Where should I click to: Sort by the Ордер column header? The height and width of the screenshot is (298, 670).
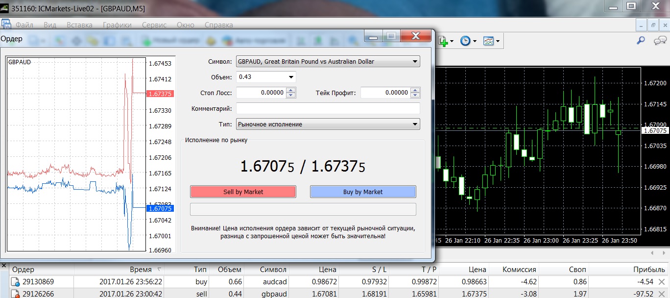point(41,270)
